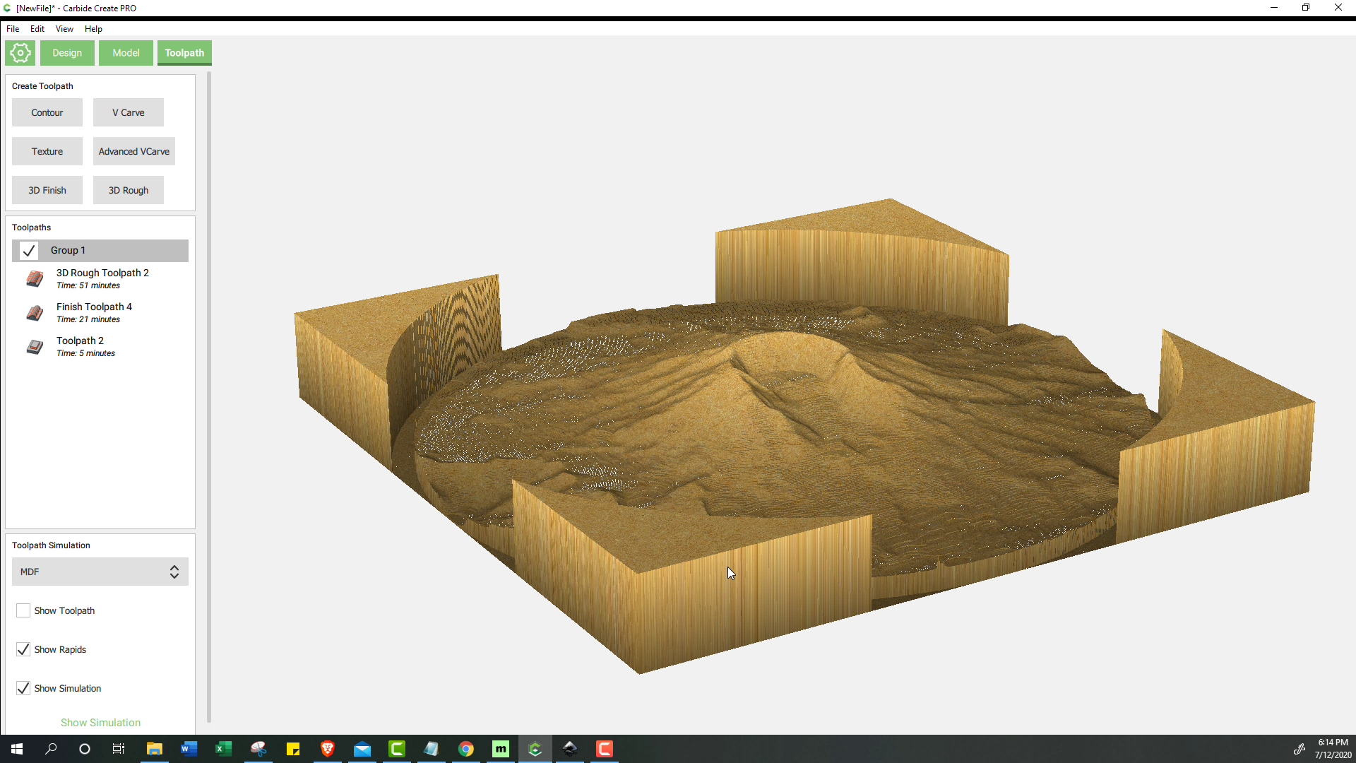Viewport: 1356px width, 763px height.
Task: Toggle the Show Rapids checkbox
Action: 23,649
